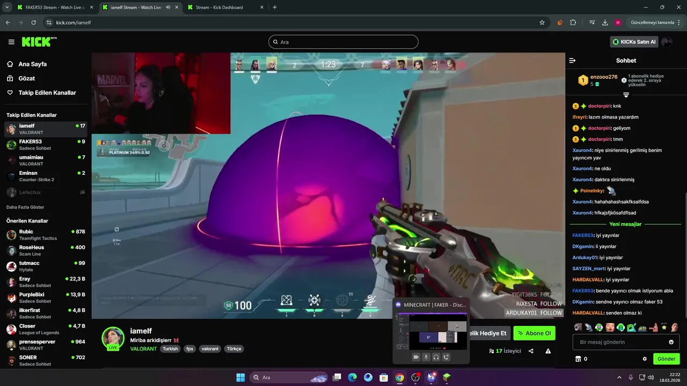Screen dimensions: 687x386
Task: Click Abone Ol button
Action: [x=534, y=333]
